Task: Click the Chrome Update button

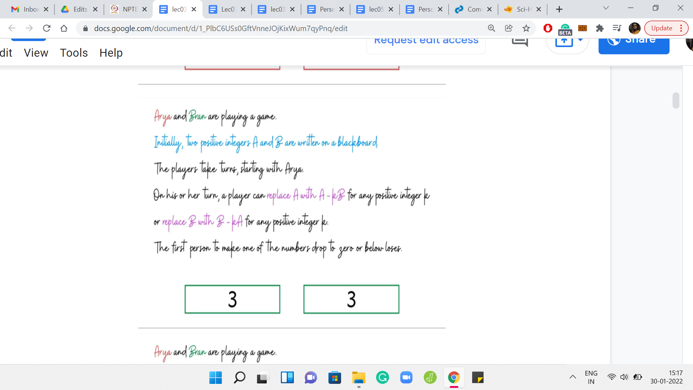Action: (x=662, y=28)
